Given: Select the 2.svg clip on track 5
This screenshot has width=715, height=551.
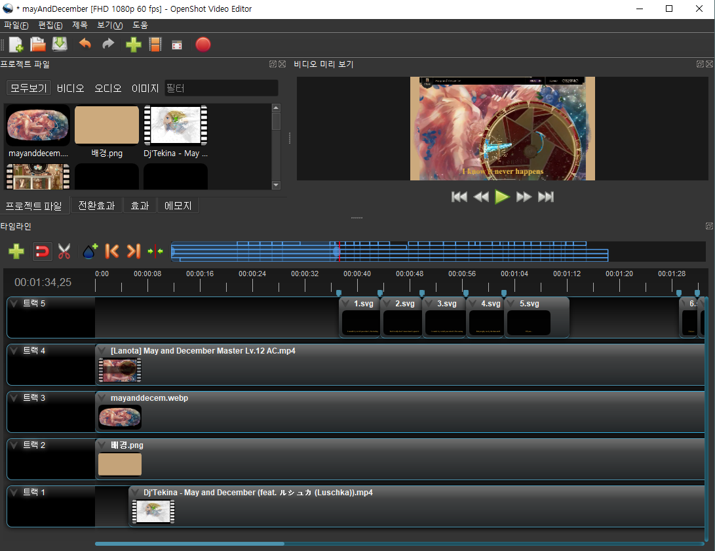Looking at the screenshot, I should (401, 317).
